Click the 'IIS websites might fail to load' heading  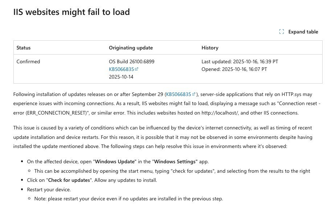(x=71, y=12)
